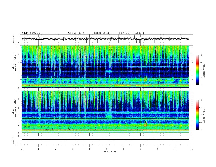This screenshot has height=167, width=216.
Task: Click the "-7" label on ch.2 colorbar
Action: click(201, 130)
